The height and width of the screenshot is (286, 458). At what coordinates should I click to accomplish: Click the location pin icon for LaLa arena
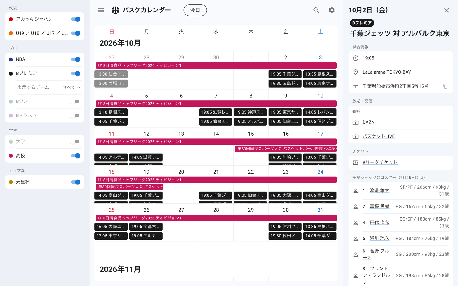coord(356,72)
